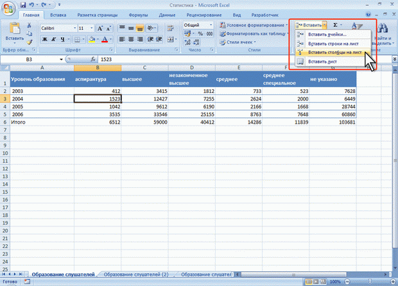Screen dimensions: 398x286
Task: Expand the Name Box dropdown
Action: pyautogui.click(x=61, y=60)
